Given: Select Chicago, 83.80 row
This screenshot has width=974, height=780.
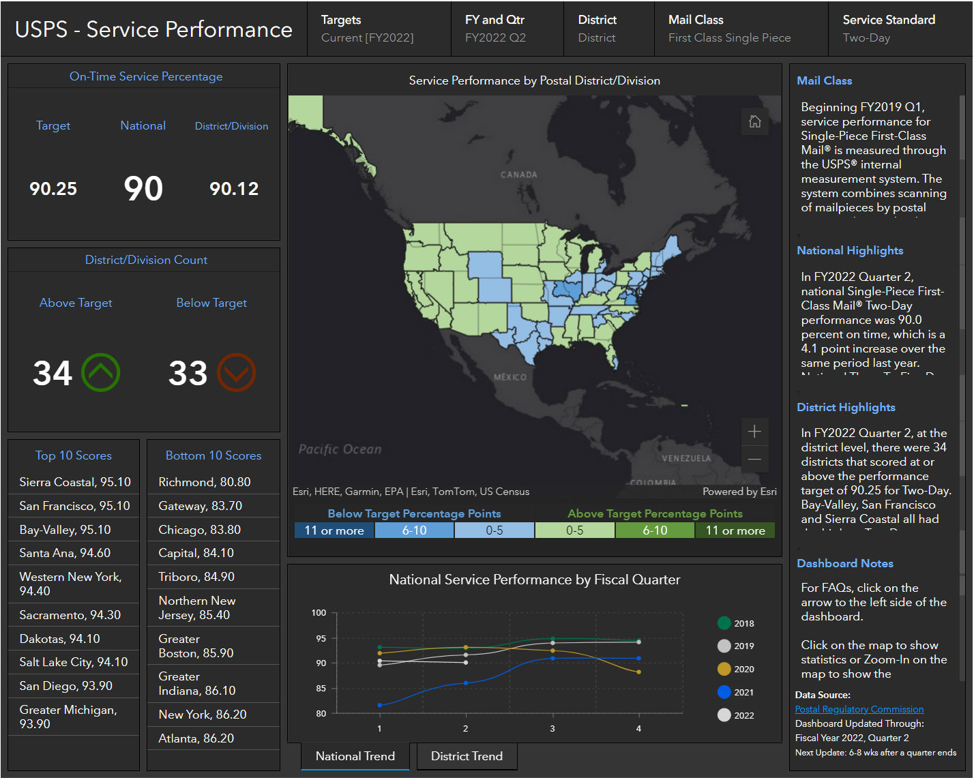Looking at the screenshot, I should click(213, 530).
